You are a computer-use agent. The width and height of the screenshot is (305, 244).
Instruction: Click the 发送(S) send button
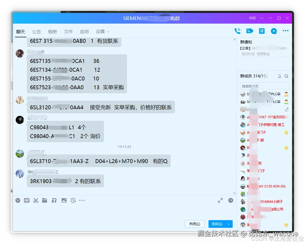(217, 224)
